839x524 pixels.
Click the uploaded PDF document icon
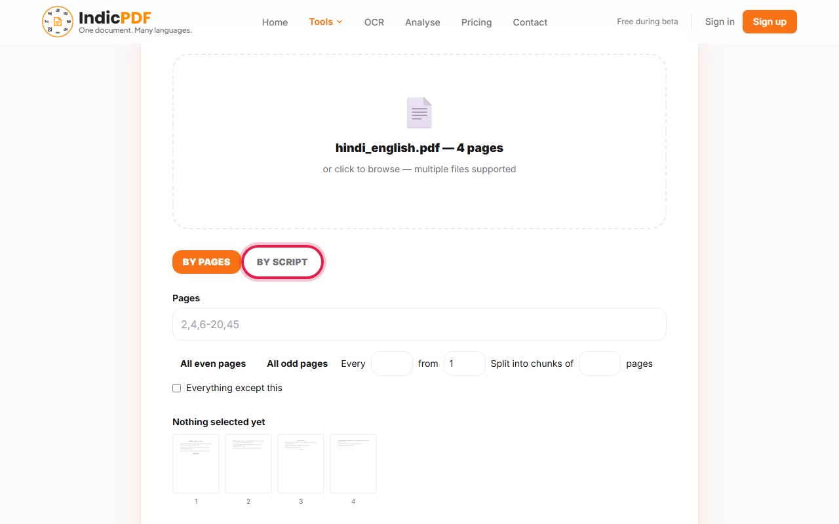(419, 113)
